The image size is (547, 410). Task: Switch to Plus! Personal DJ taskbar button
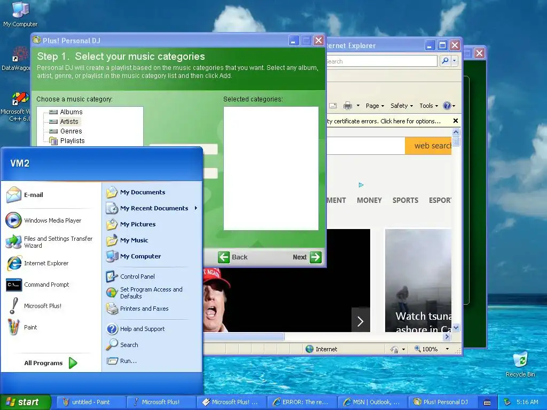442,402
